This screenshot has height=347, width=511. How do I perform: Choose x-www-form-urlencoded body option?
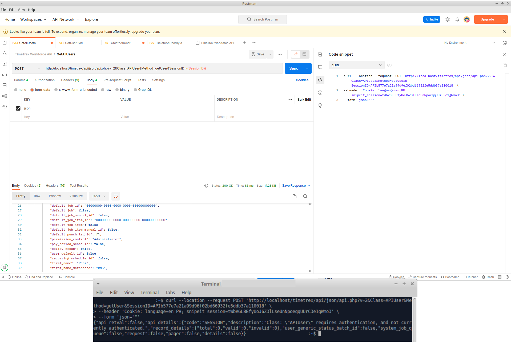click(56, 90)
